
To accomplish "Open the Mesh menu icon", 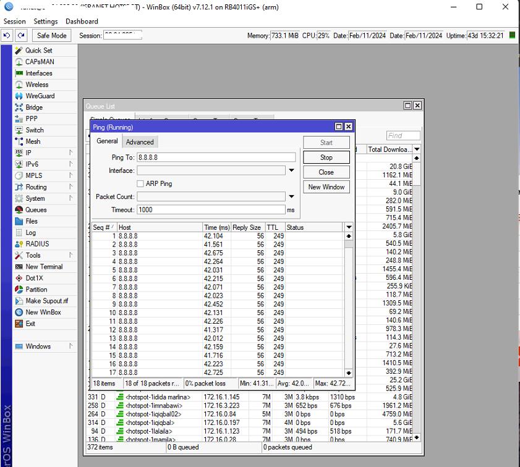I will [x=19, y=141].
